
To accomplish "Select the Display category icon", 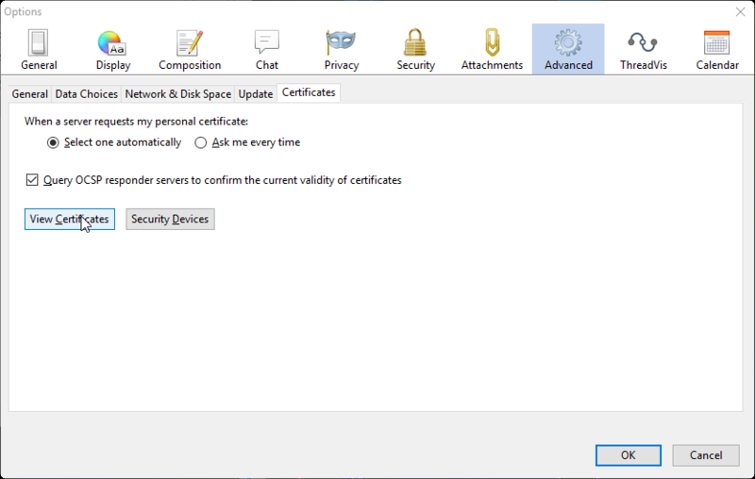I will coord(112,49).
